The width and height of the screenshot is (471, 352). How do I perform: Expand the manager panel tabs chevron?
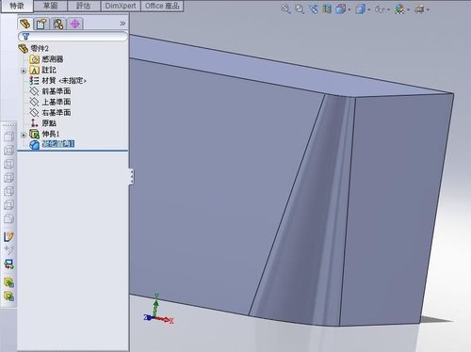pos(122,24)
